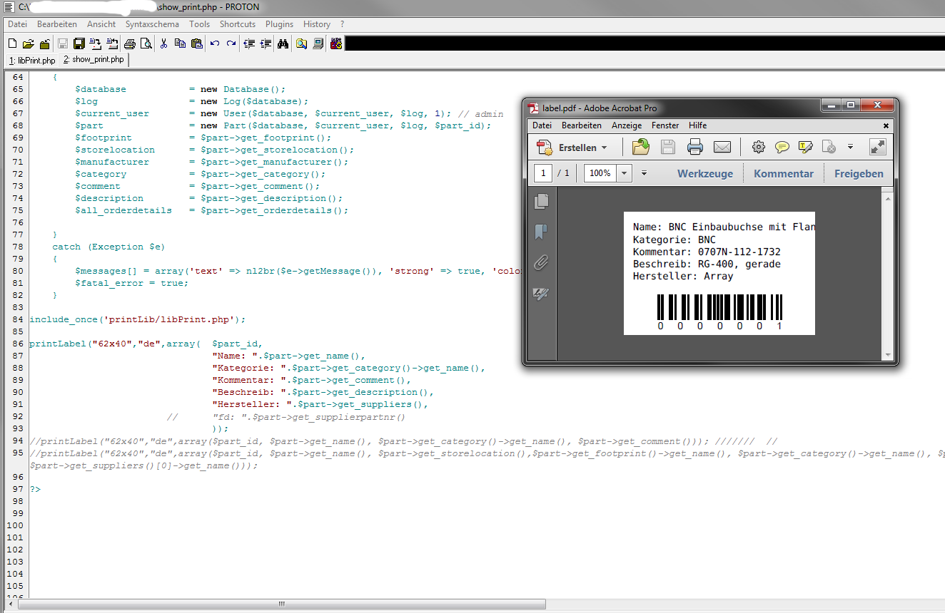Click "Hersteller: Array" text in the PDF
Screen dimensions: 945x613
coord(683,276)
